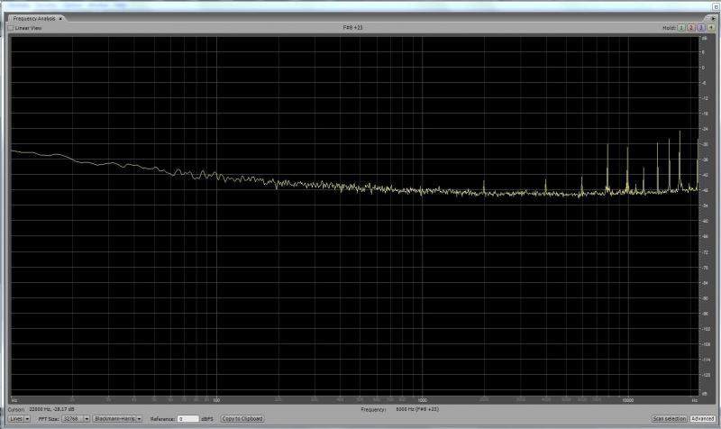The height and width of the screenshot is (429, 721).
Task: Click the dB amplitude scale ruler
Action: coord(704,216)
